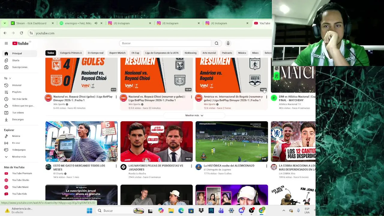384x216 pixels.
Task: Open the Win Sports name under goles video
Action: tap(59, 104)
